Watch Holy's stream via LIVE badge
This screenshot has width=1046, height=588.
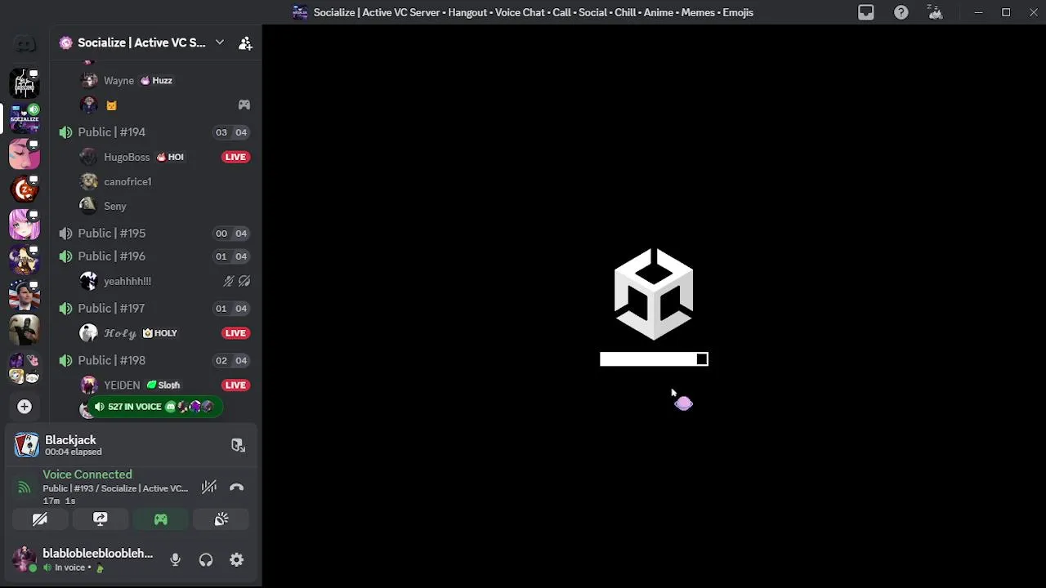tap(235, 333)
